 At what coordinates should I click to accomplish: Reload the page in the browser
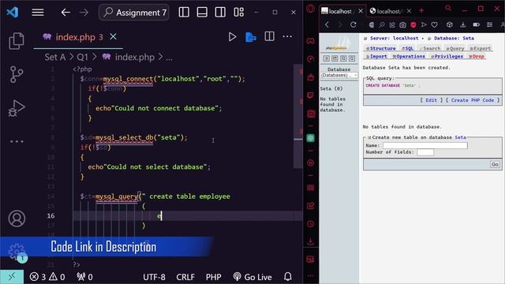[x=353, y=24]
